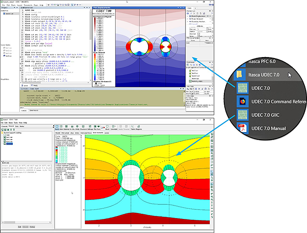
Task: Switch to the disp plot tab
Action: (x=72, y=133)
